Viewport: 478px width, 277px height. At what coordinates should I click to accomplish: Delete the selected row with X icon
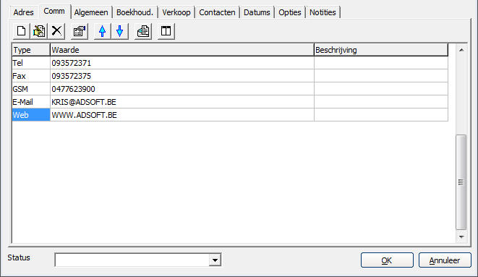tap(56, 31)
